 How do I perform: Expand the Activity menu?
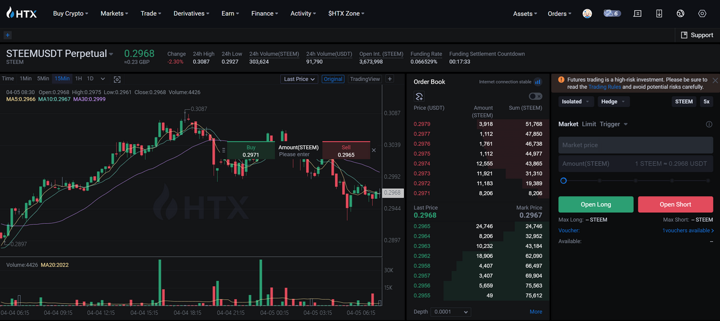coord(303,13)
